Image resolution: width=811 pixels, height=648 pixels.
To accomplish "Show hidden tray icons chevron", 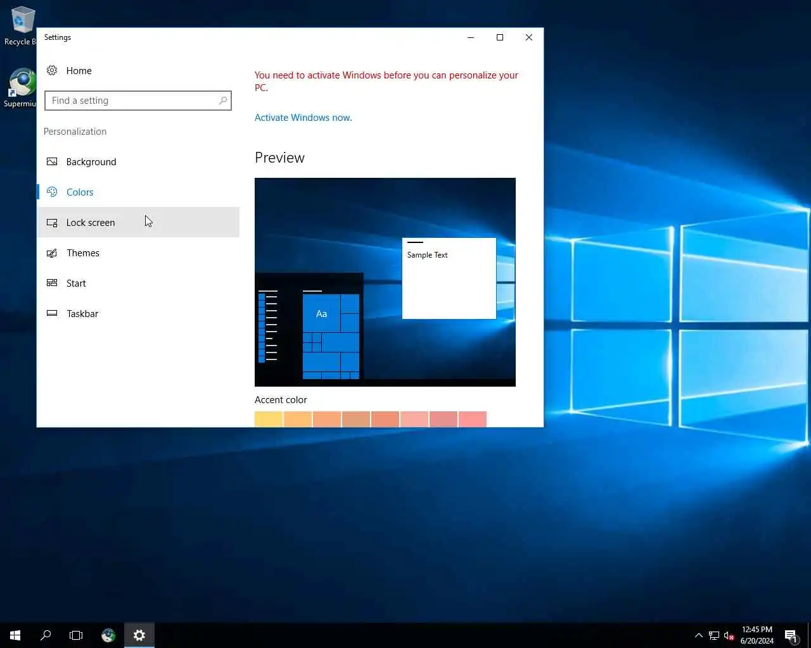I will (x=699, y=635).
